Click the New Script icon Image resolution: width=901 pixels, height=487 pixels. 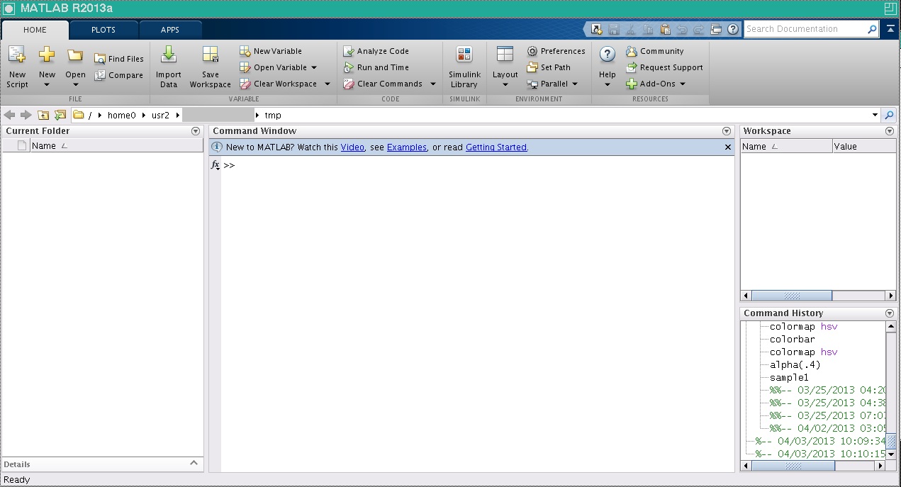tap(17, 55)
